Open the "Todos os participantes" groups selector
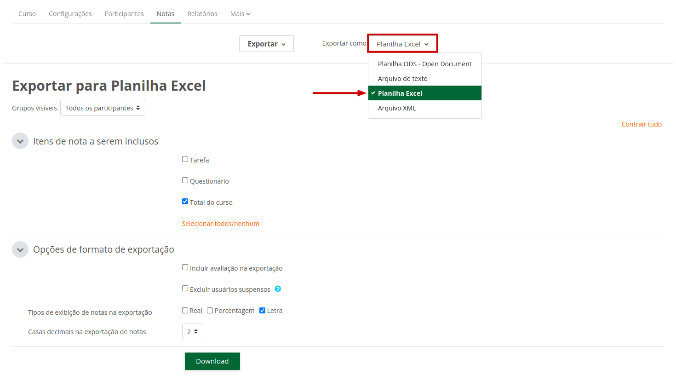 102,107
